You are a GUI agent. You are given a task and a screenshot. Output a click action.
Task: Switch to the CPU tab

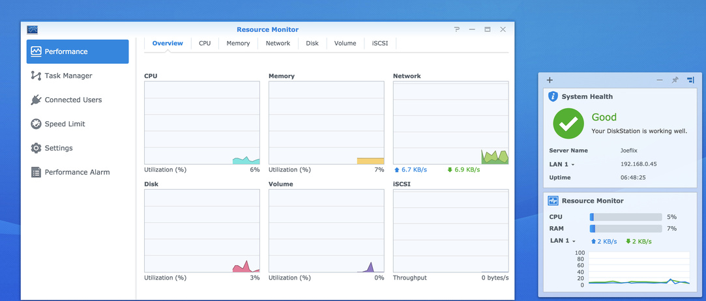point(205,43)
